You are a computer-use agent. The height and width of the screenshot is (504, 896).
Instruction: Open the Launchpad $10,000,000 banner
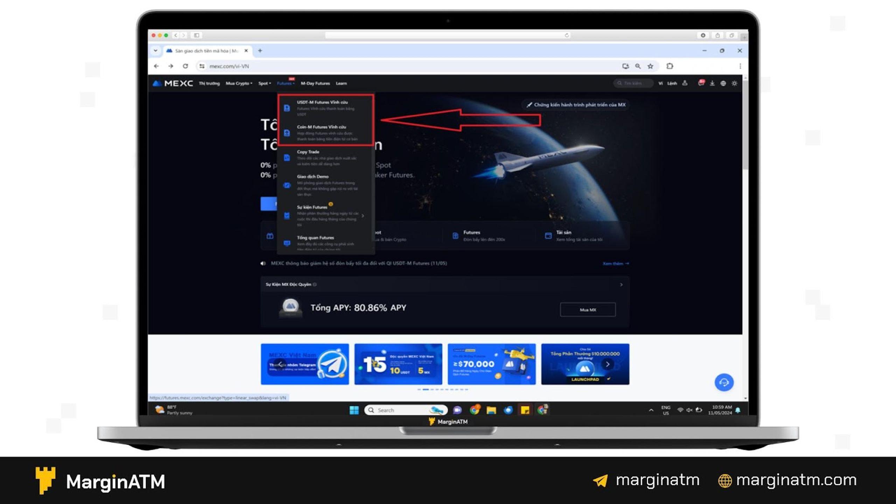[x=585, y=364]
